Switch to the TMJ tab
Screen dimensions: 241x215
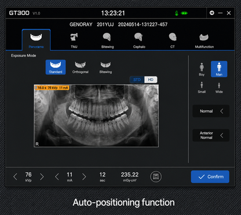74,40
